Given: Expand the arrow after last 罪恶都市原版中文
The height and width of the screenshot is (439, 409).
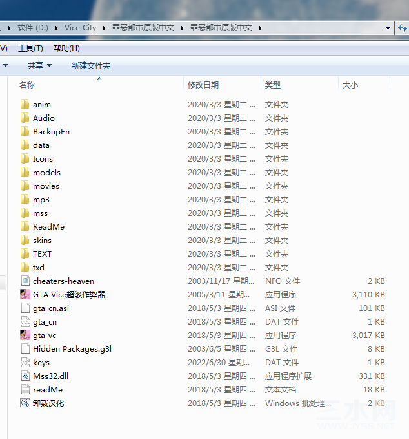Looking at the screenshot, I should click(261, 28).
